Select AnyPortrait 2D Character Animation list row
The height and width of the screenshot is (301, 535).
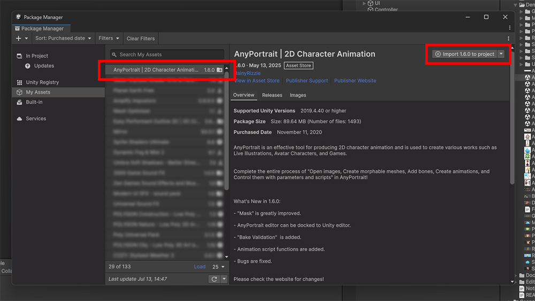(x=164, y=70)
